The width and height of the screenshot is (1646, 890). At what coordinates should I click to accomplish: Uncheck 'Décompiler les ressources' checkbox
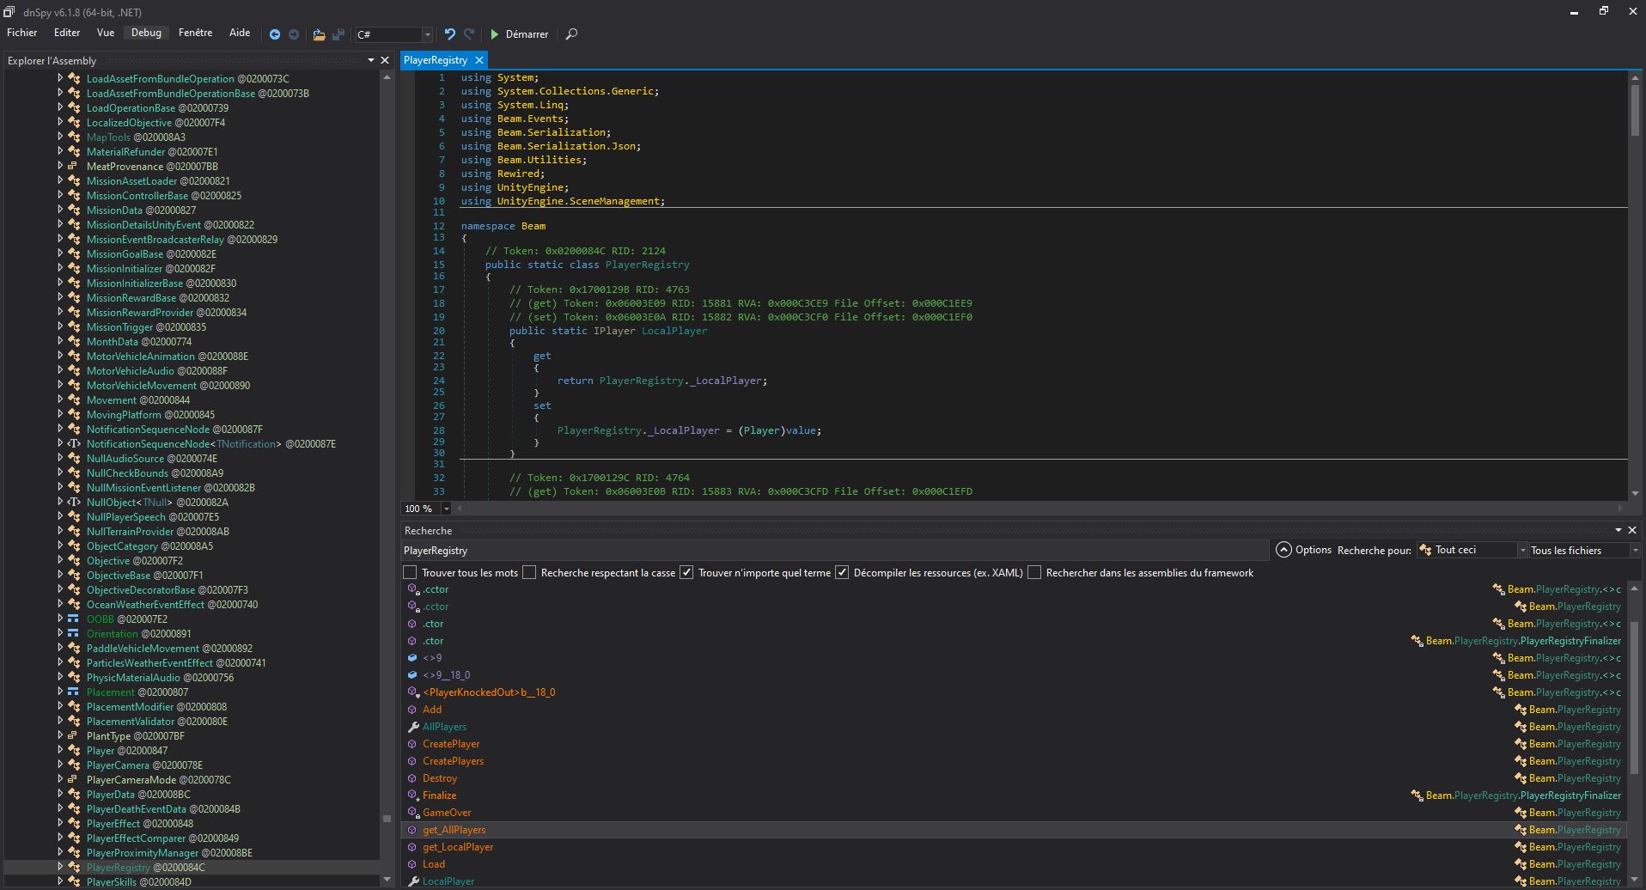842,572
